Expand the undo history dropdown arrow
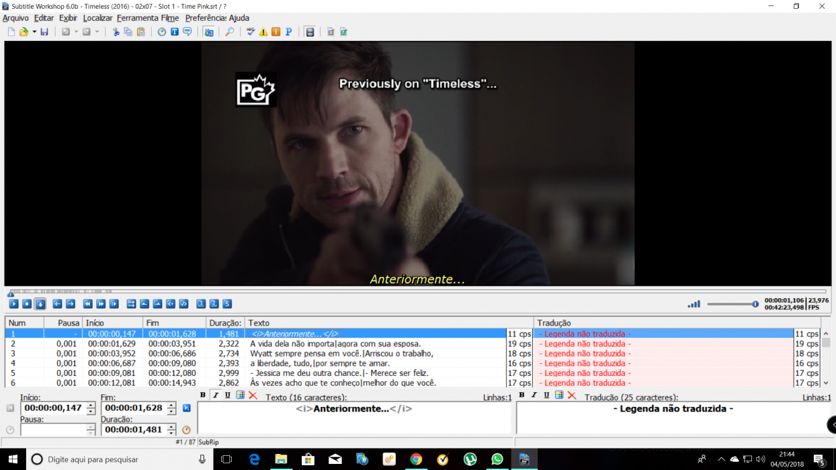 (76, 32)
